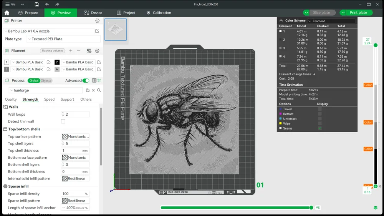Open the Quality settings tab
The width and height of the screenshot is (384, 216).
[x=11, y=99]
